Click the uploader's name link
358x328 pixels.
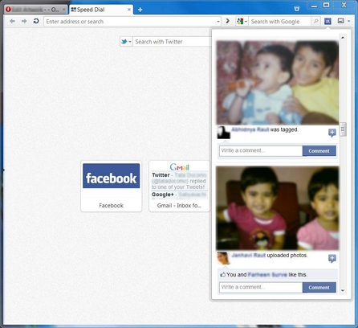pos(249,255)
